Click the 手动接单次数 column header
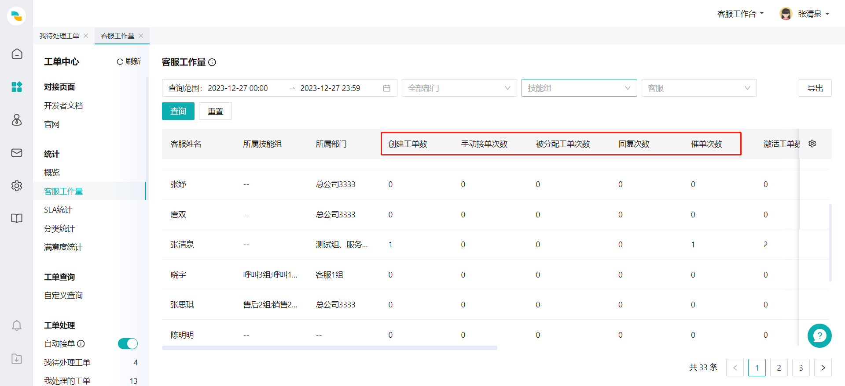 [x=485, y=144]
